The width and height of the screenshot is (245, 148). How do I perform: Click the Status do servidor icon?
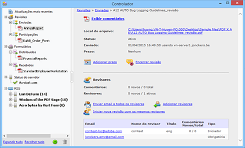[11, 77]
